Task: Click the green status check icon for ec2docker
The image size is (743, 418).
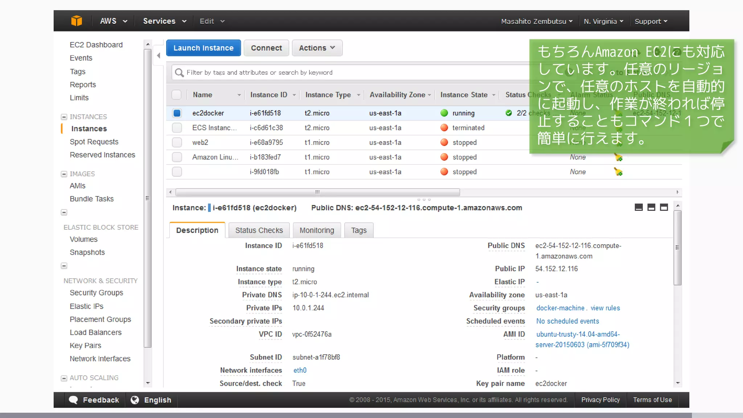Action: (509, 113)
